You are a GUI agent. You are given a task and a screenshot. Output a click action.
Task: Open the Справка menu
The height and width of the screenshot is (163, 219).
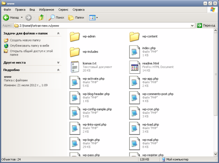click(78, 10)
